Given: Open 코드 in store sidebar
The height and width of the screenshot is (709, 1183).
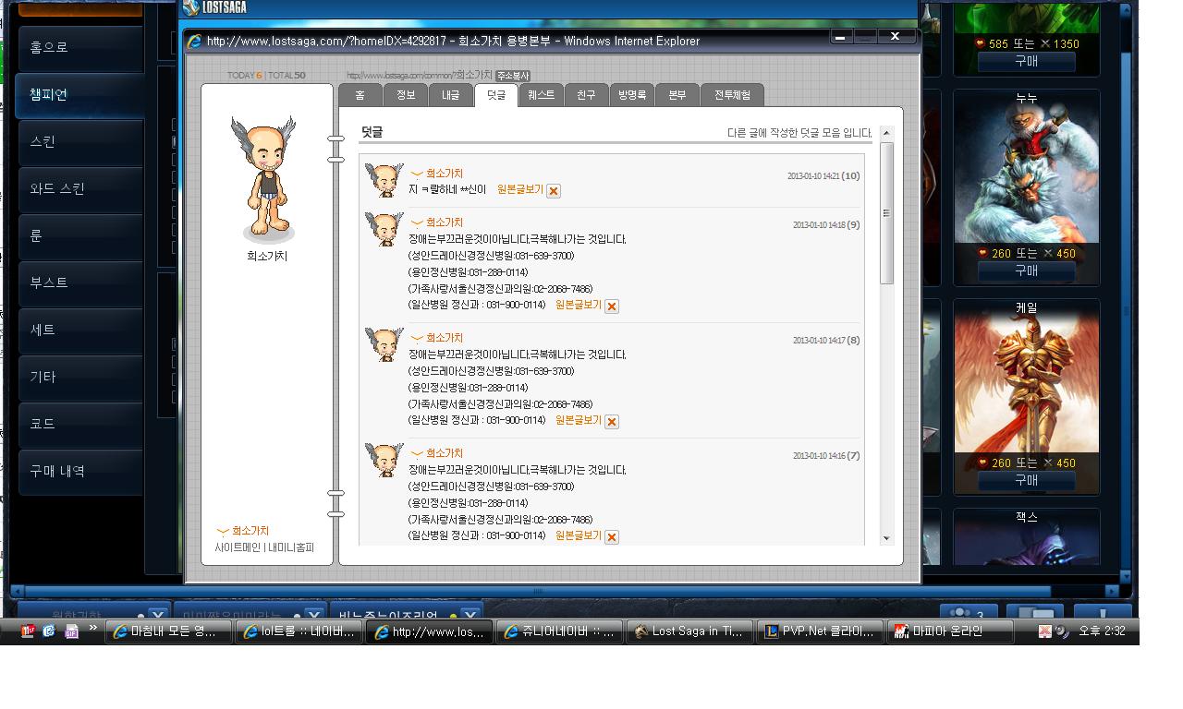Looking at the screenshot, I should 80,425.
